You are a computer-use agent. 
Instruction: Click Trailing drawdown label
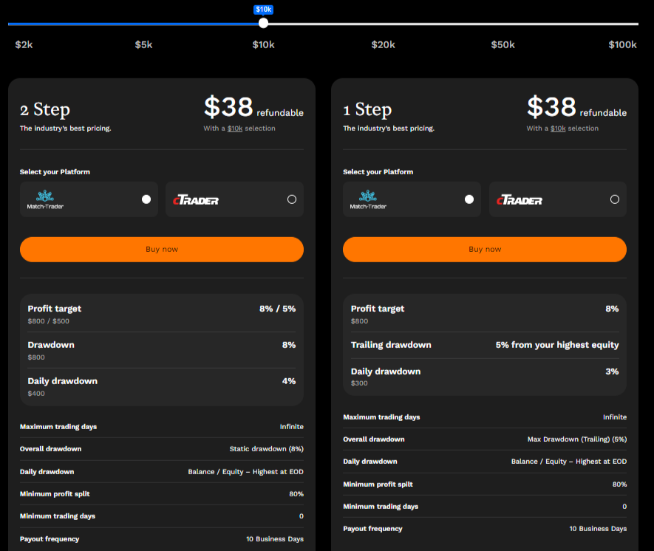[391, 345]
